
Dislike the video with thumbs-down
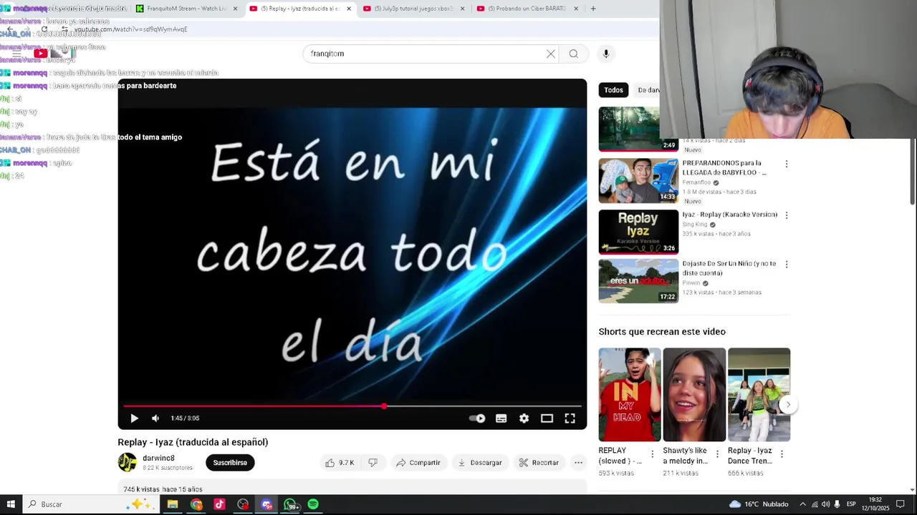click(373, 463)
